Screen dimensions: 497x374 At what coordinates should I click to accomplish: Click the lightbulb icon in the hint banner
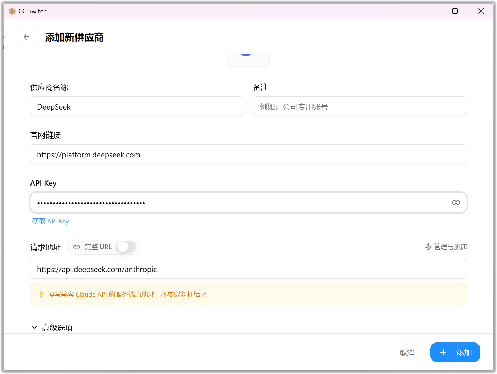pyautogui.click(x=41, y=295)
